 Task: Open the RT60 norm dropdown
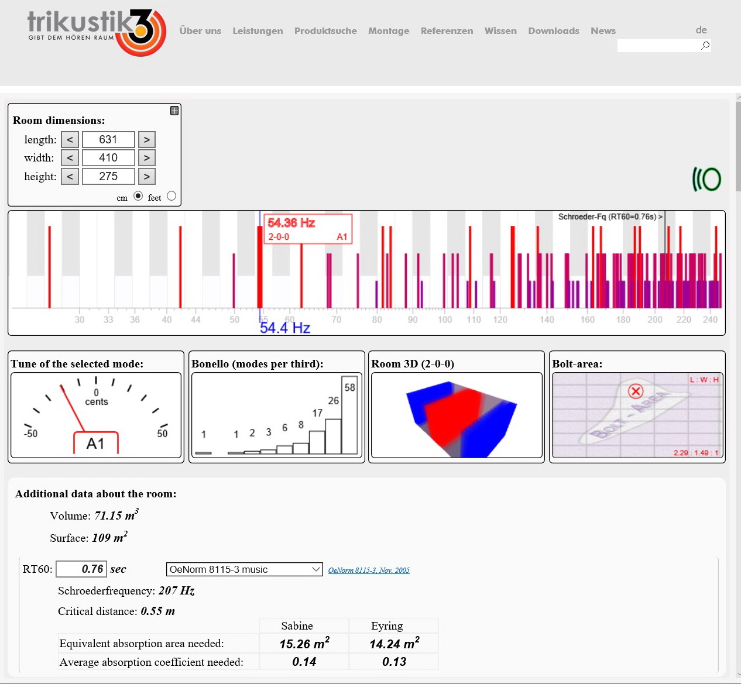tap(245, 569)
